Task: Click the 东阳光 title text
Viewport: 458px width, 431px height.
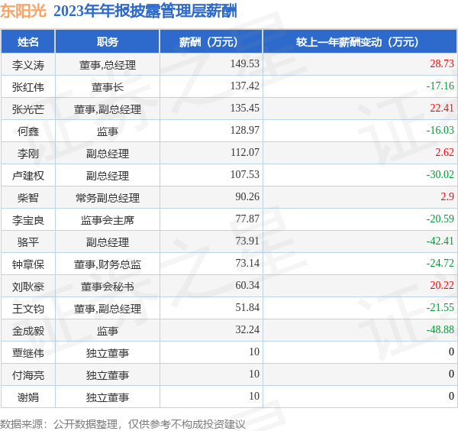Action: (x=23, y=11)
